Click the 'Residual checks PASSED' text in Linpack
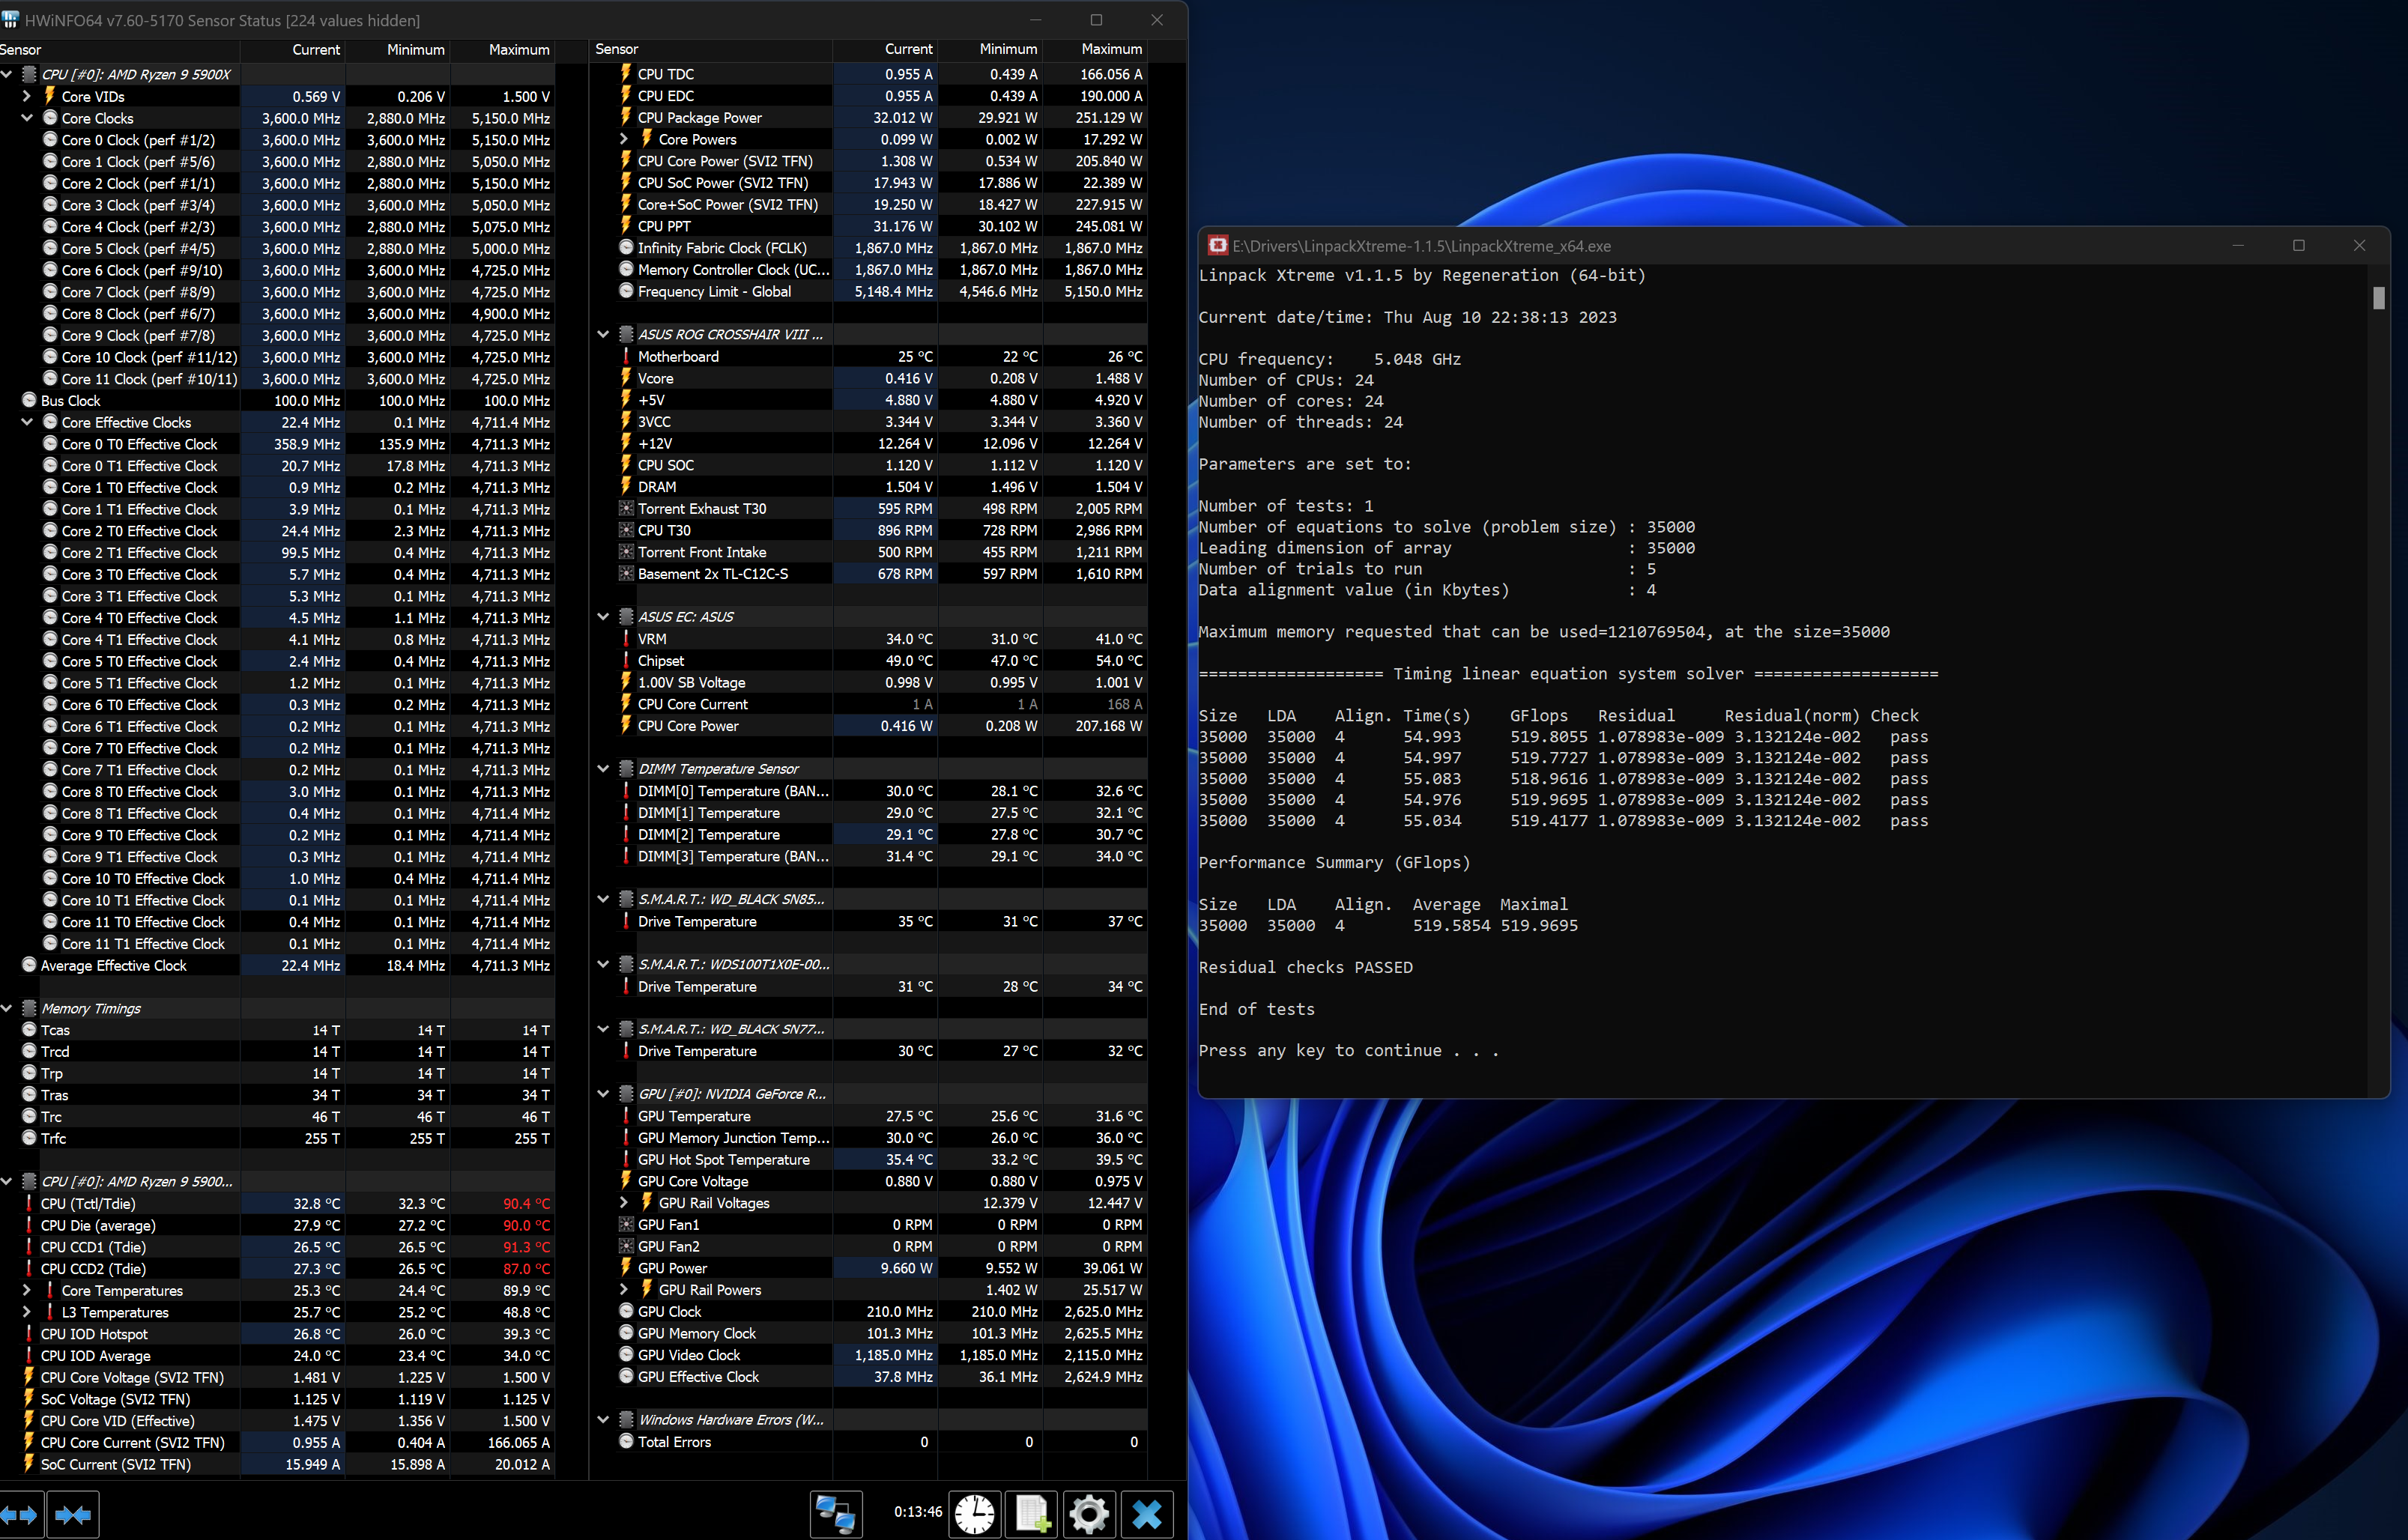 pos(1306,968)
